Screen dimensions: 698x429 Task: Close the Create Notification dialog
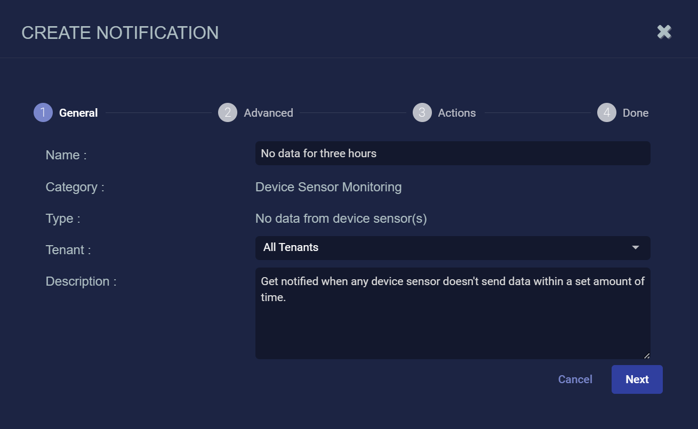coord(664,32)
